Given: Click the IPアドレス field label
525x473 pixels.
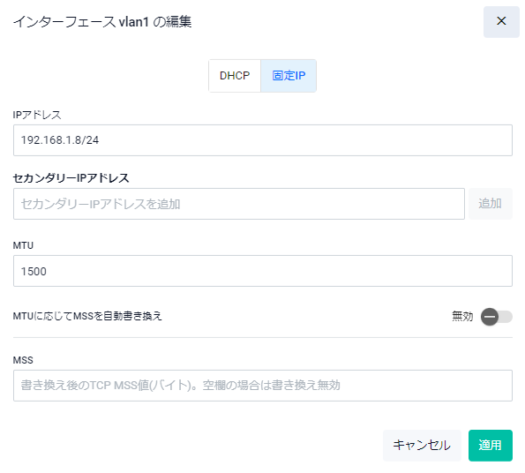Looking at the screenshot, I should pyautogui.click(x=37, y=115).
